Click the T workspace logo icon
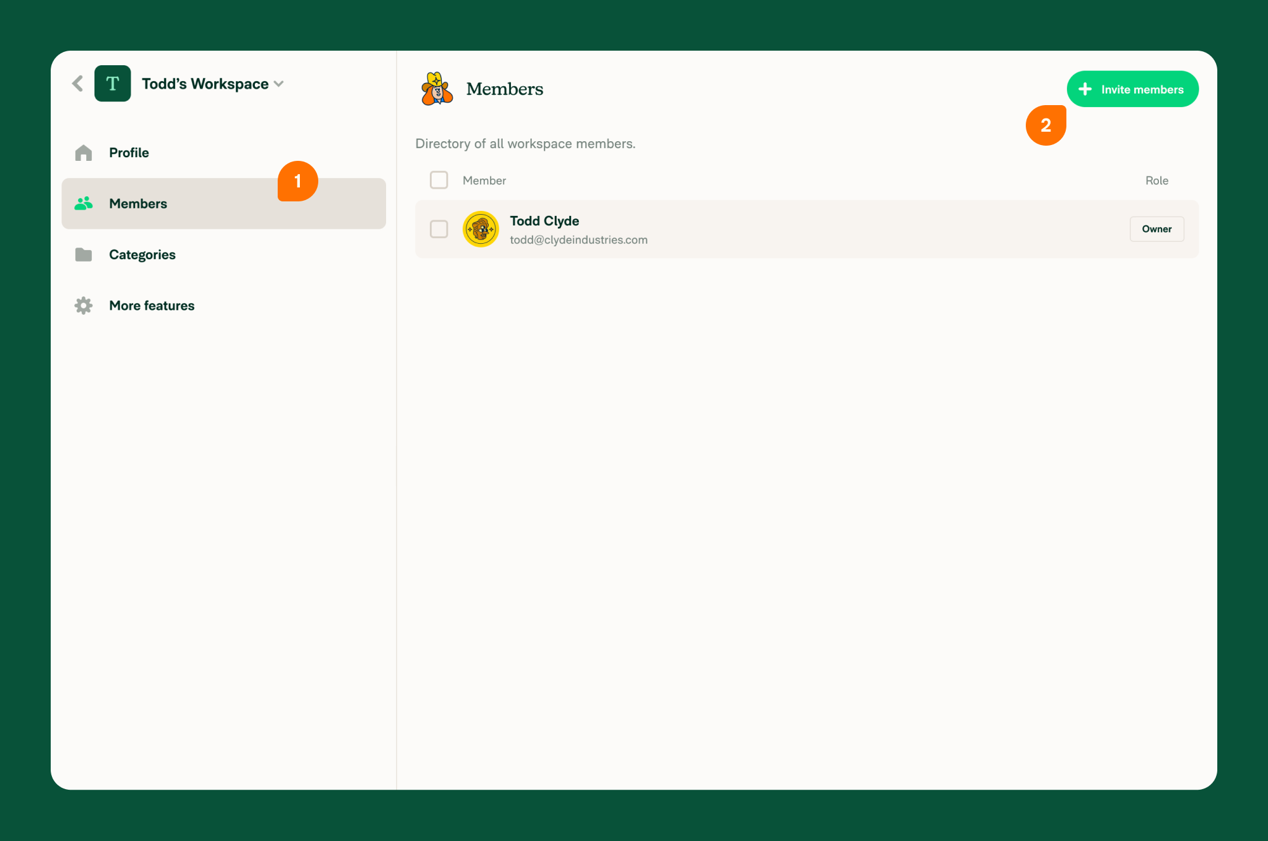 (x=113, y=84)
